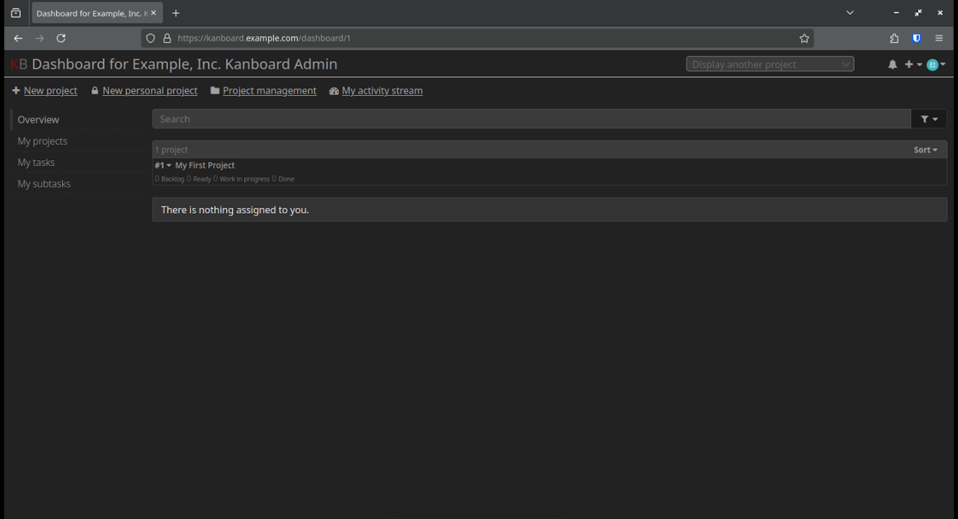Select My tasks in the sidebar
The height and width of the screenshot is (519, 958).
pos(36,163)
